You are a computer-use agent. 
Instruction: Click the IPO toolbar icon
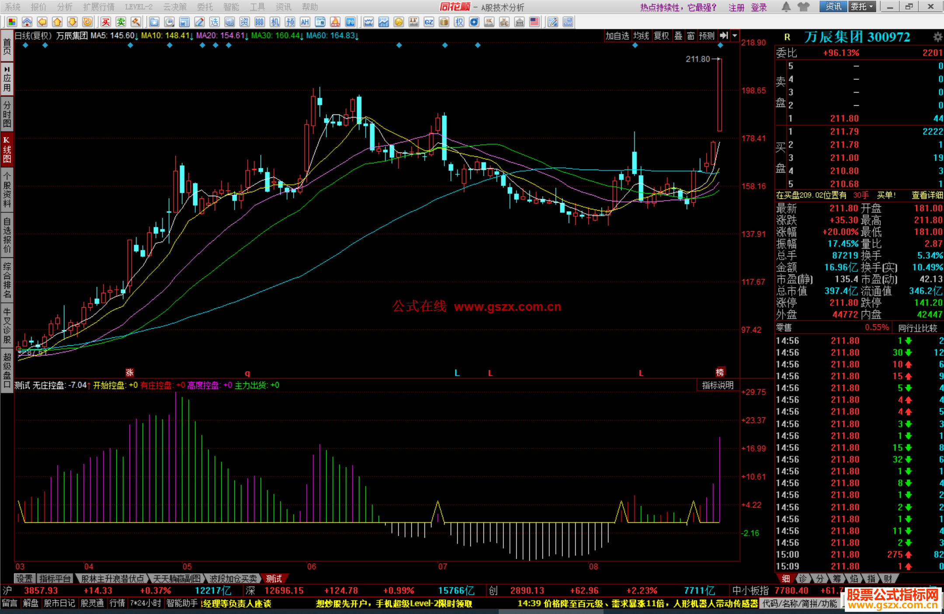point(350,22)
